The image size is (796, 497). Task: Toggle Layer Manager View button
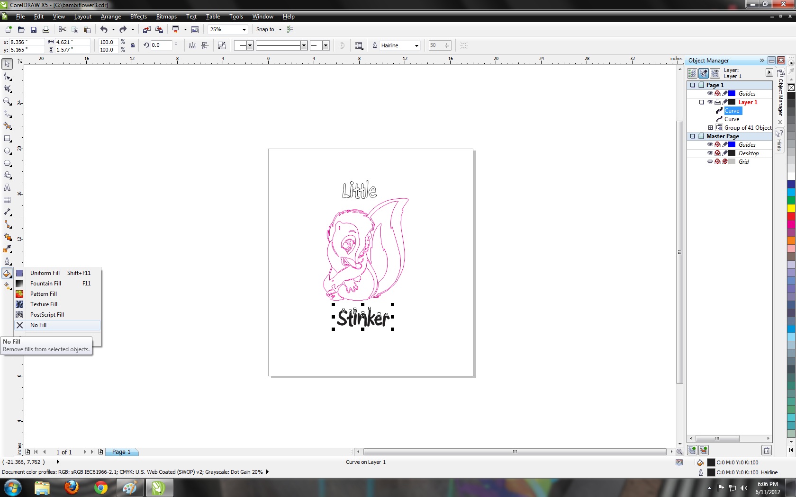(x=715, y=73)
